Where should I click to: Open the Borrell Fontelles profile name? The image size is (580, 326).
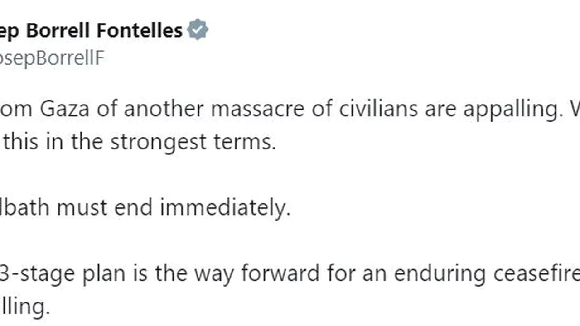coord(91,30)
